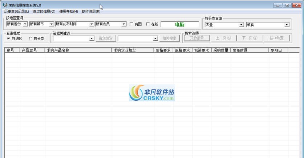The width and height of the screenshot is (304, 158).
Task: Maximize the application window
Action: click(x=287, y=5)
